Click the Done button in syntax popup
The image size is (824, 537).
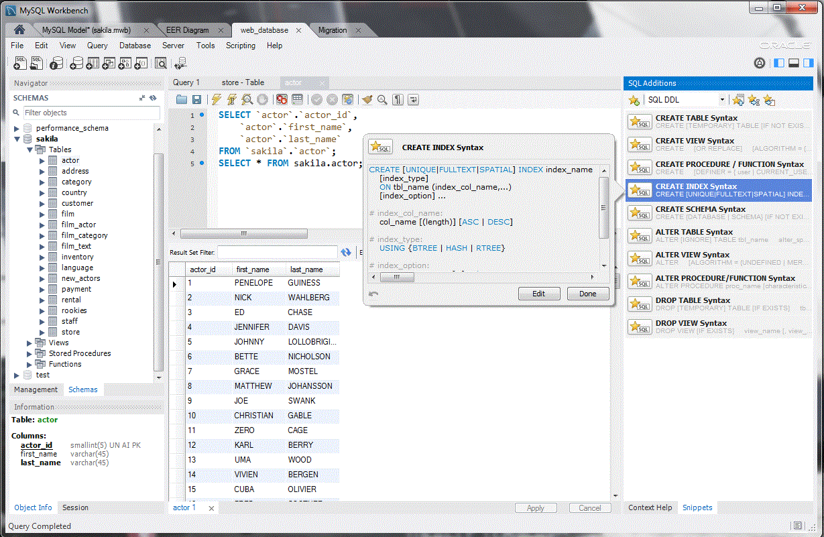(x=588, y=294)
